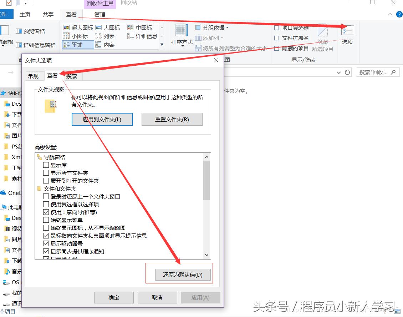Screen dimensions: 403x317
Task: Click the address bar refresh icon
Action: tap(347, 72)
